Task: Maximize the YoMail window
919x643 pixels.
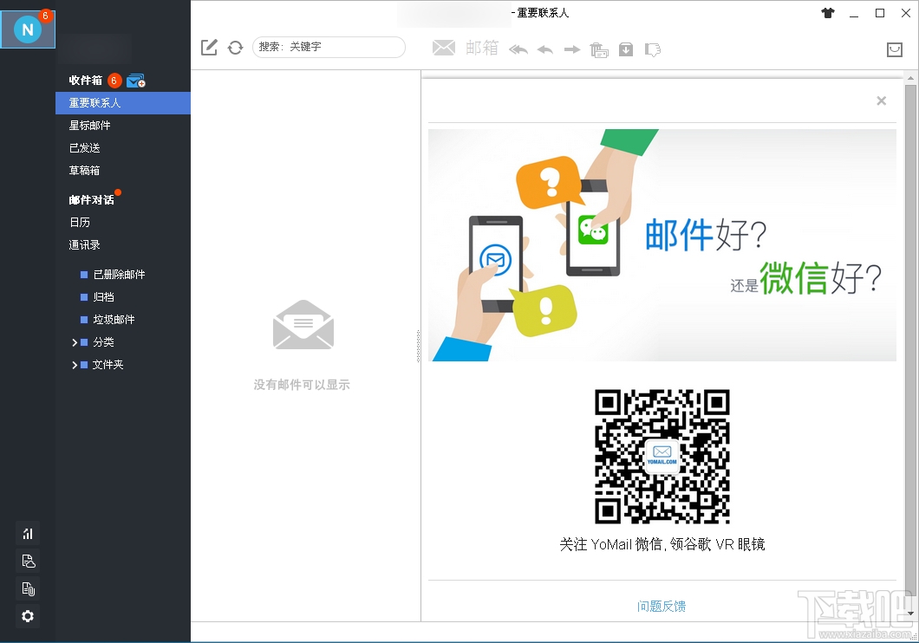Action: (880, 13)
